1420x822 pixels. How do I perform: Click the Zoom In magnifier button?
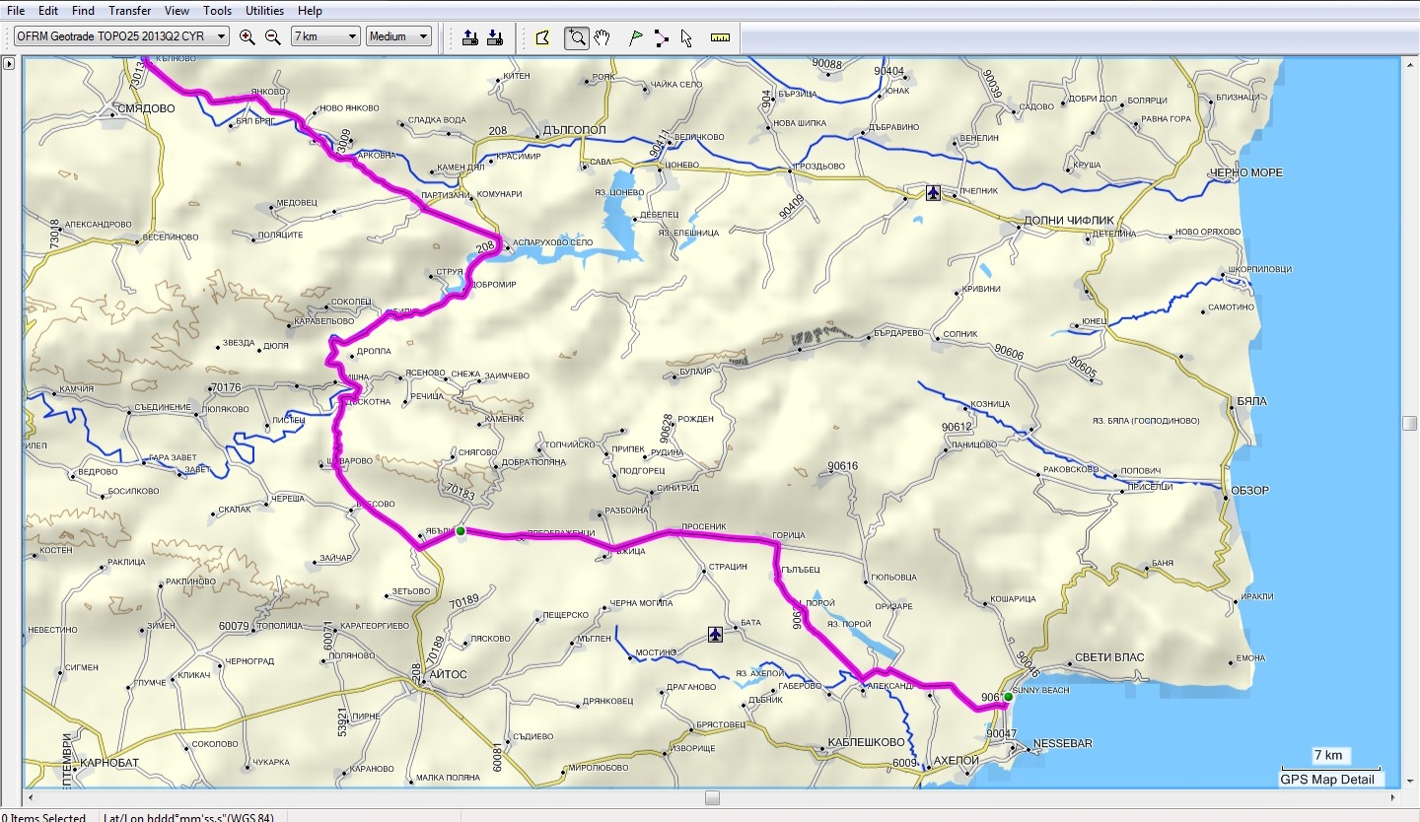[x=247, y=37]
